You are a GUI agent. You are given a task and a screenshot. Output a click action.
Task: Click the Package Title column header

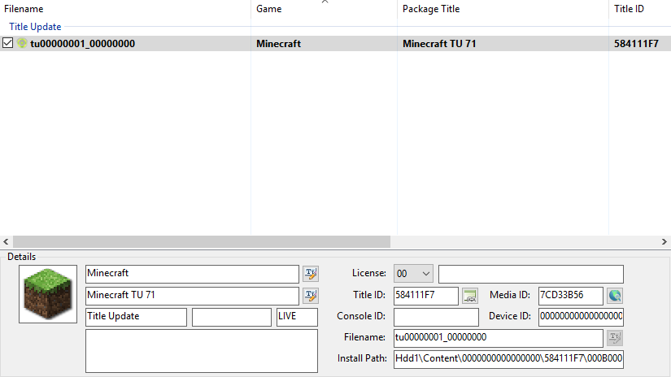point(431,9)
